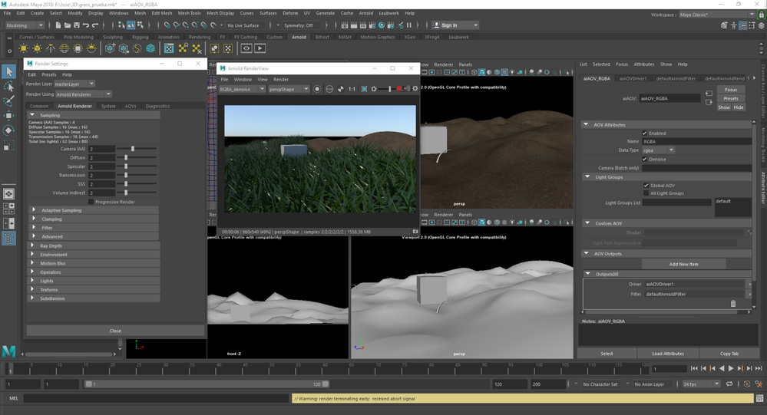Open the Presets menu in Render Settings
Image resolution: width=767 pixels, height=415 pixels.
point(49,74)
